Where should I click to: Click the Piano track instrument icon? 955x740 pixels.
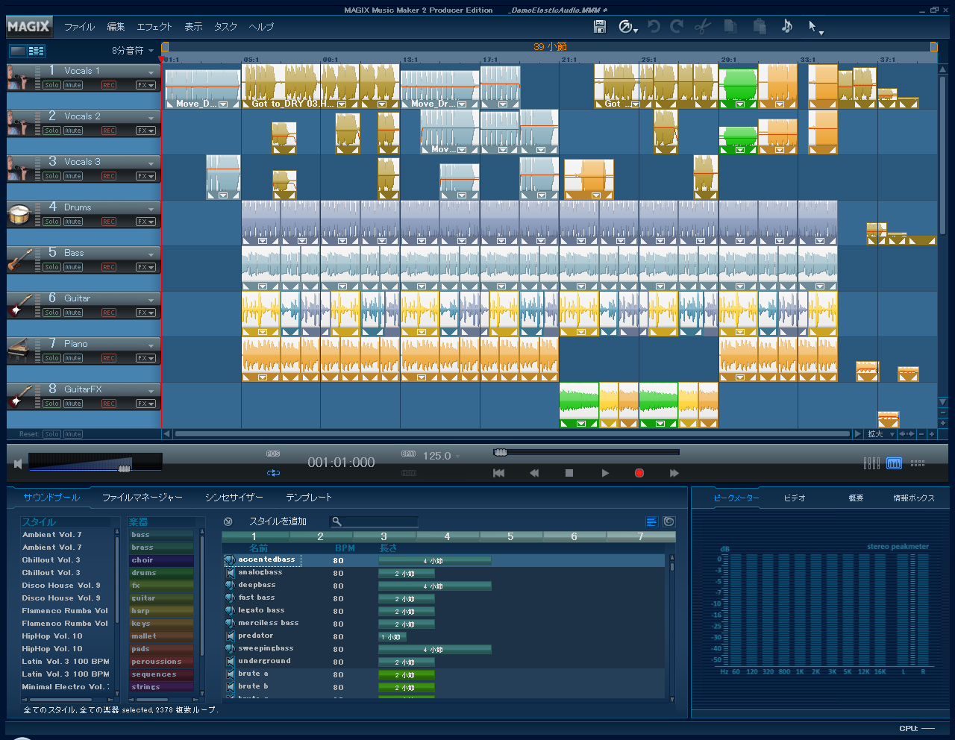[19, 350]
